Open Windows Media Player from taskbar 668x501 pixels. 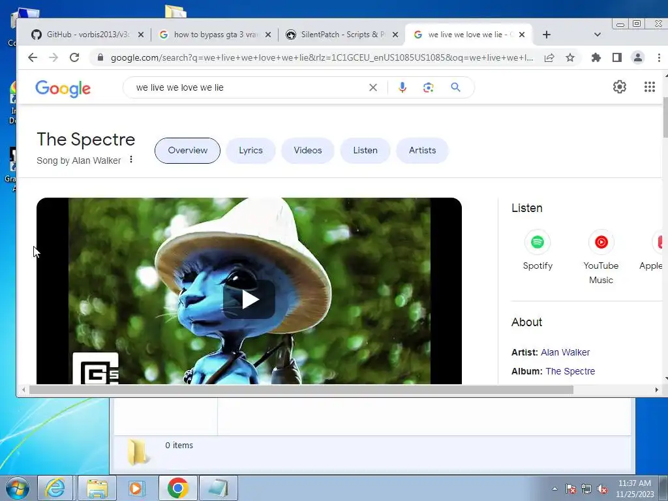(x=137, y=488)
